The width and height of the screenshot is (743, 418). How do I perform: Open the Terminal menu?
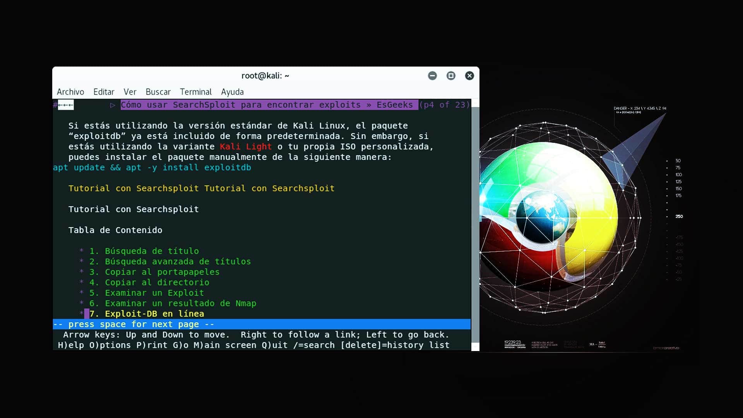(196, 92)
